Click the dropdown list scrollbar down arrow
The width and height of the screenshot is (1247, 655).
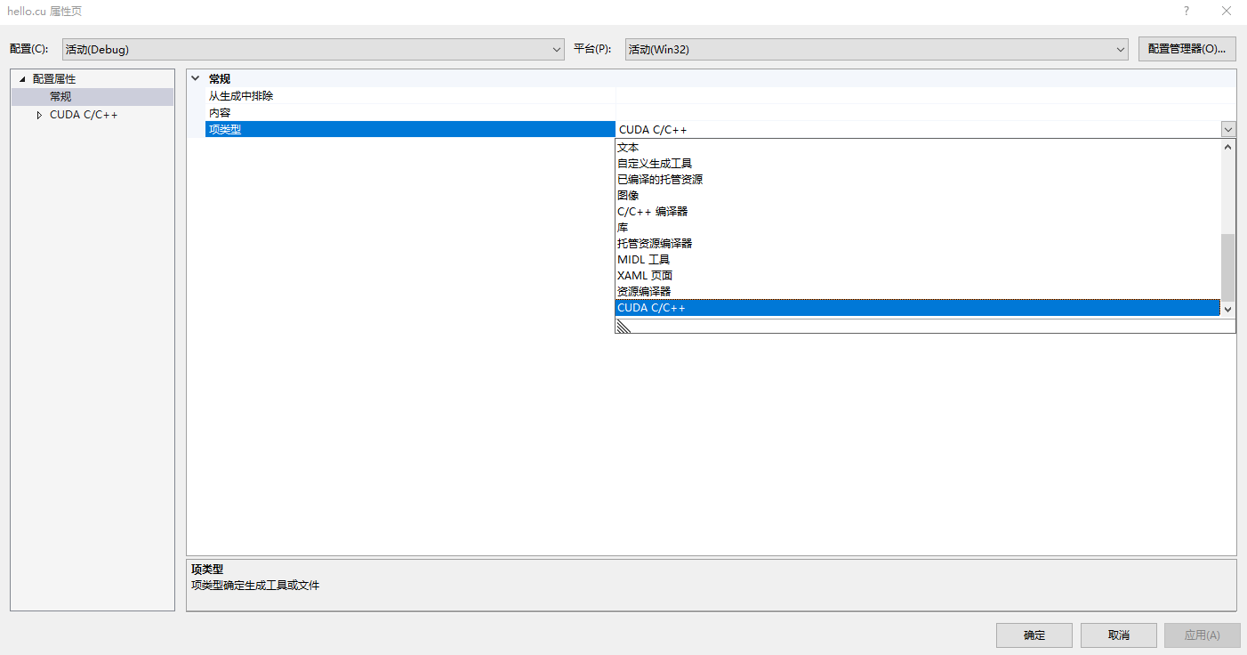(x=1228, y=309)
